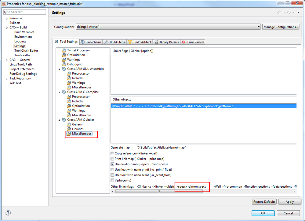Click the C Compiler Includes icon
Screen dimensions: 305x221
click(69, 101)
